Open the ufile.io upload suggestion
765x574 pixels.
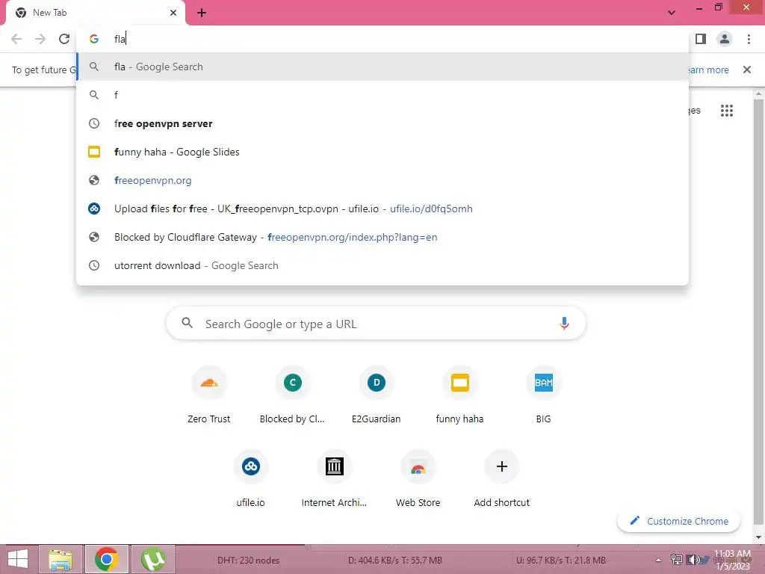382,209
